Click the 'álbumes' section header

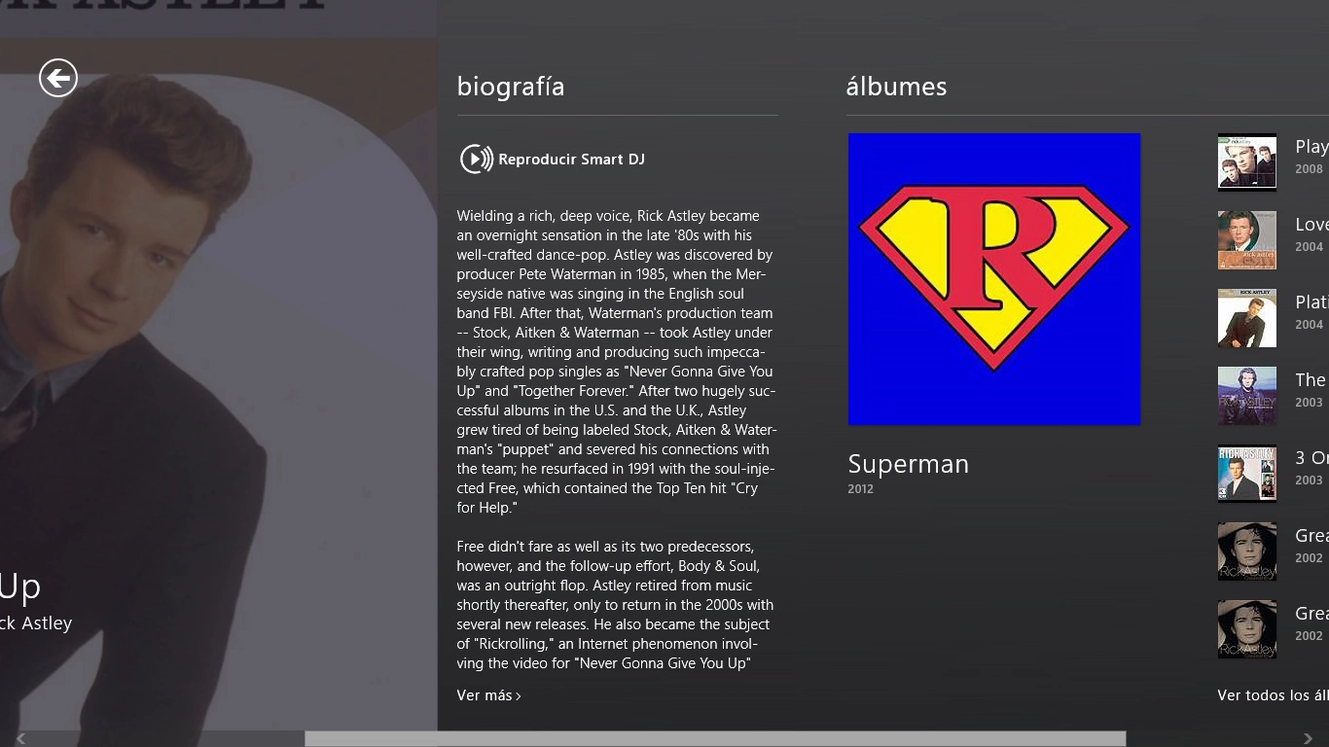[896, 87]
